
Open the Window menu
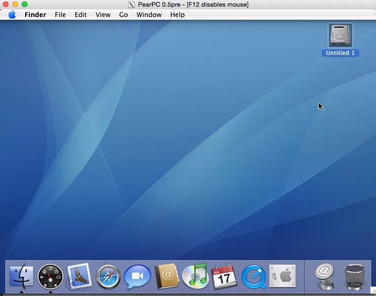pos(149,15)
